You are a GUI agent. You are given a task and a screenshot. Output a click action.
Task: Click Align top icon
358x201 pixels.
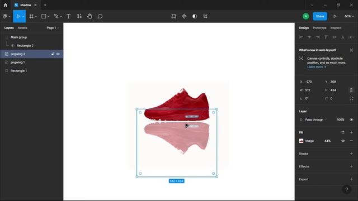coord(326,37)
